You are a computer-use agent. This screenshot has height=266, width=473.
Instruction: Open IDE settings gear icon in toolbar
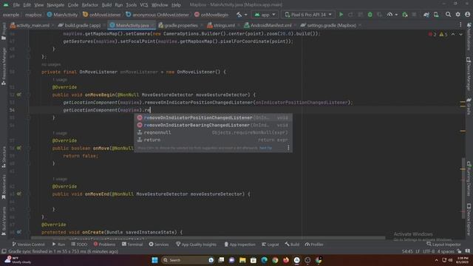458,15
